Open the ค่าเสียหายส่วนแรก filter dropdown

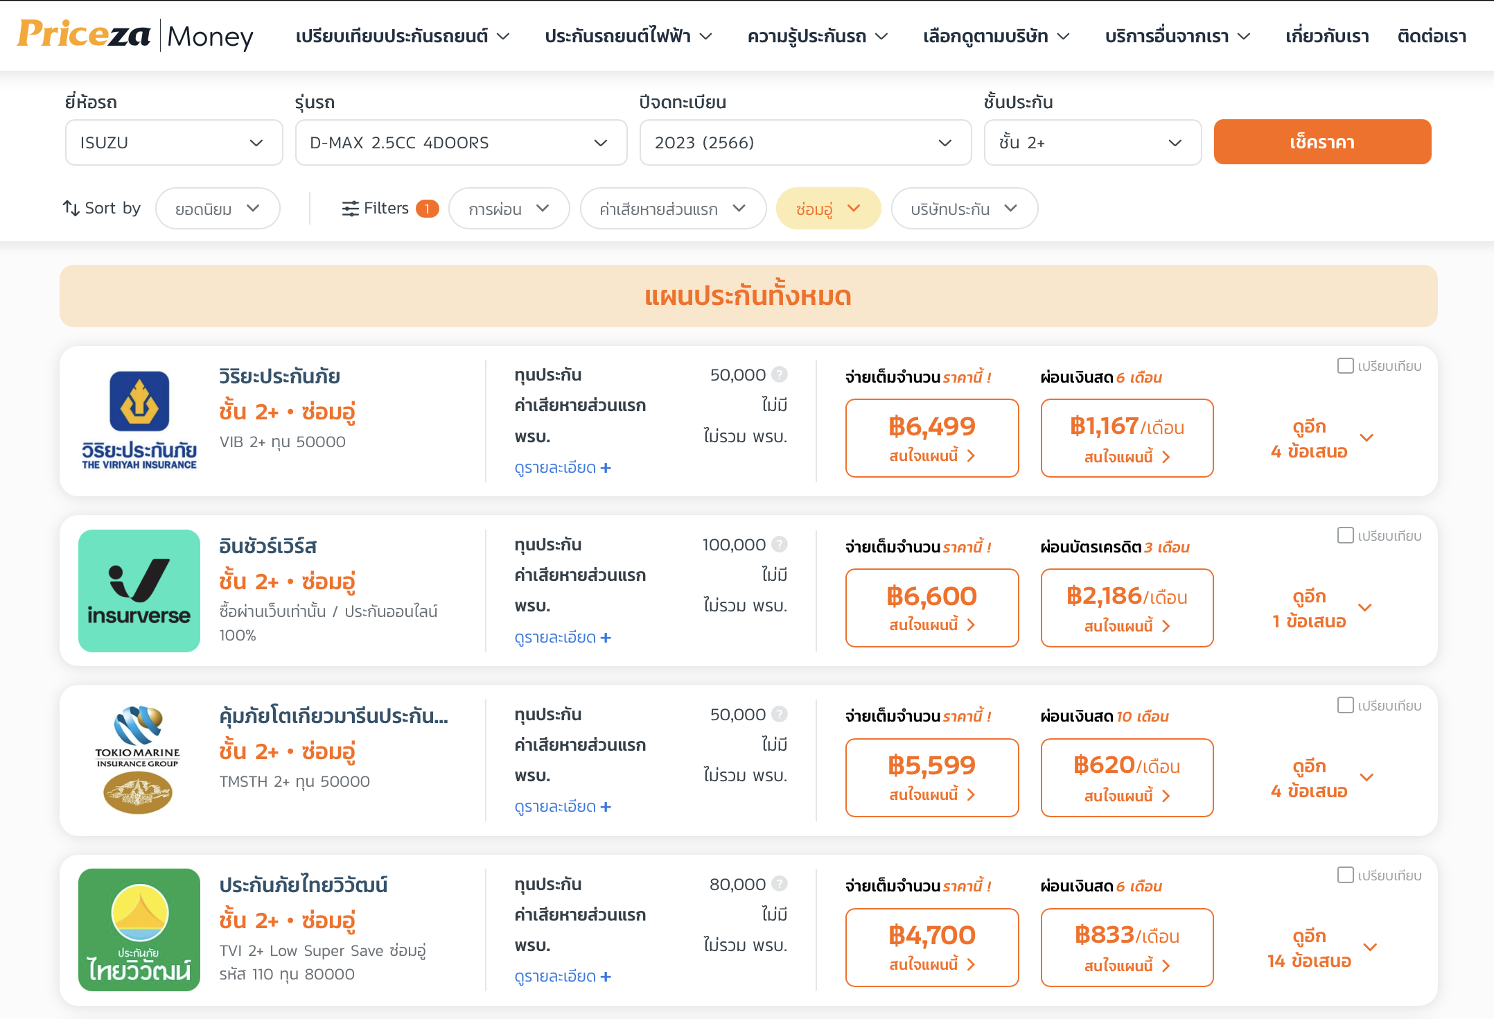(x=673, y=209)
